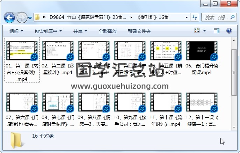Open the recent pages dropdown arrow

click(x=30, y=18)
